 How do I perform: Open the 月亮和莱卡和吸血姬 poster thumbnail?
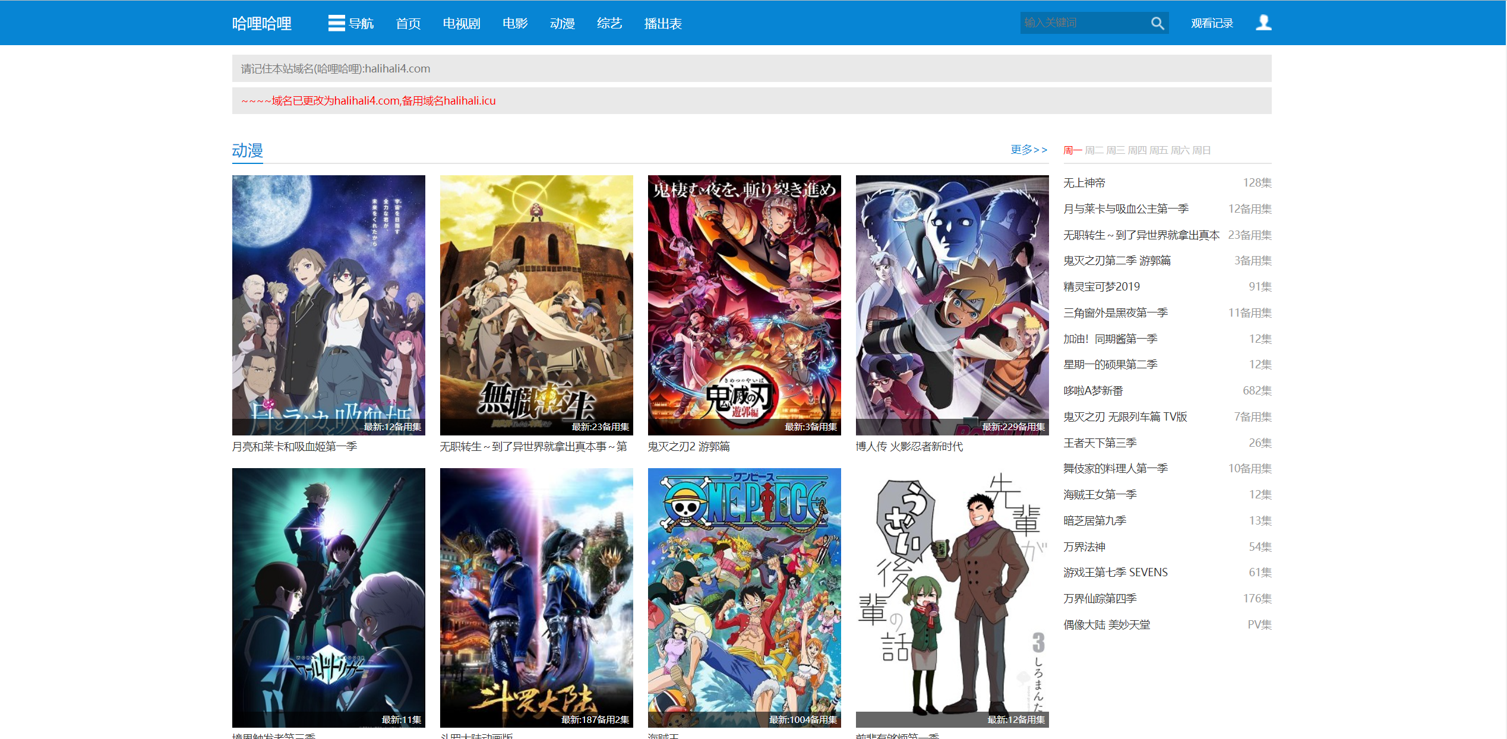tap(328, 305)
